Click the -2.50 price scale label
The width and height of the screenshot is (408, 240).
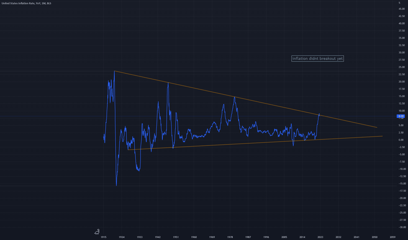[401, 147]
